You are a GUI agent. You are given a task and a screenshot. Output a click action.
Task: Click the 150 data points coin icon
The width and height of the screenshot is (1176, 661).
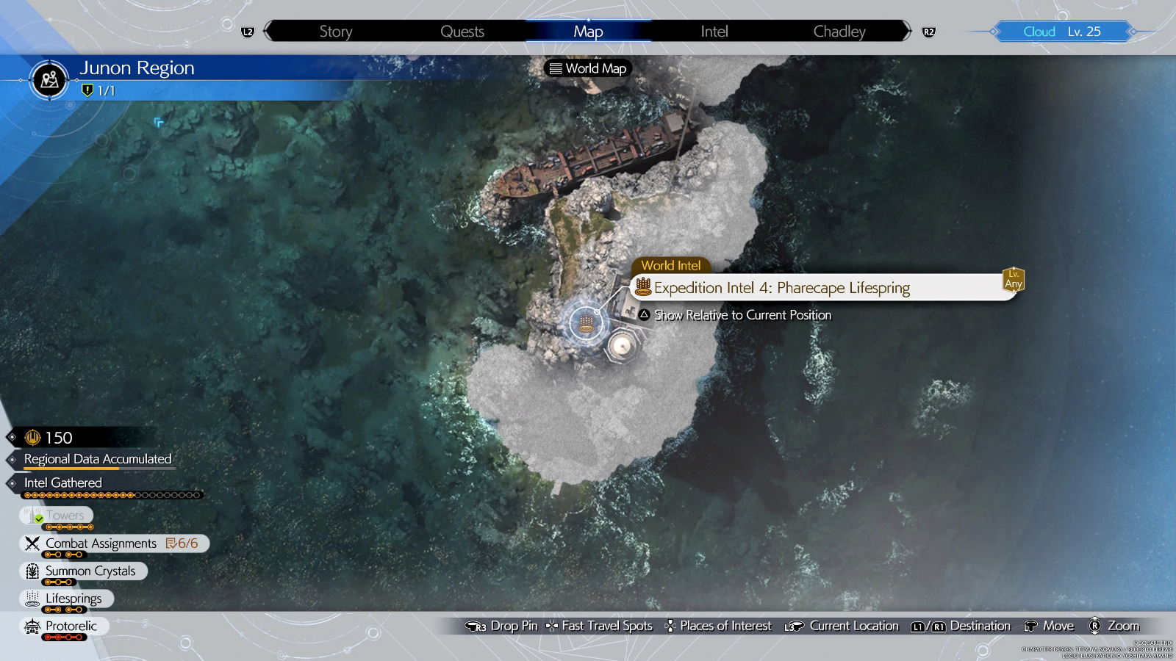32,438
